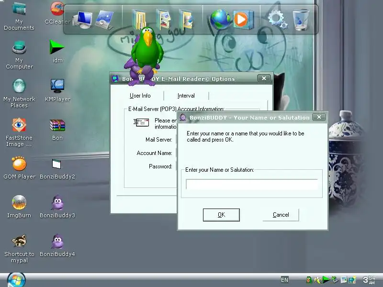
Task: Click the control panel icon in top dock
Action: coord(105,20)
